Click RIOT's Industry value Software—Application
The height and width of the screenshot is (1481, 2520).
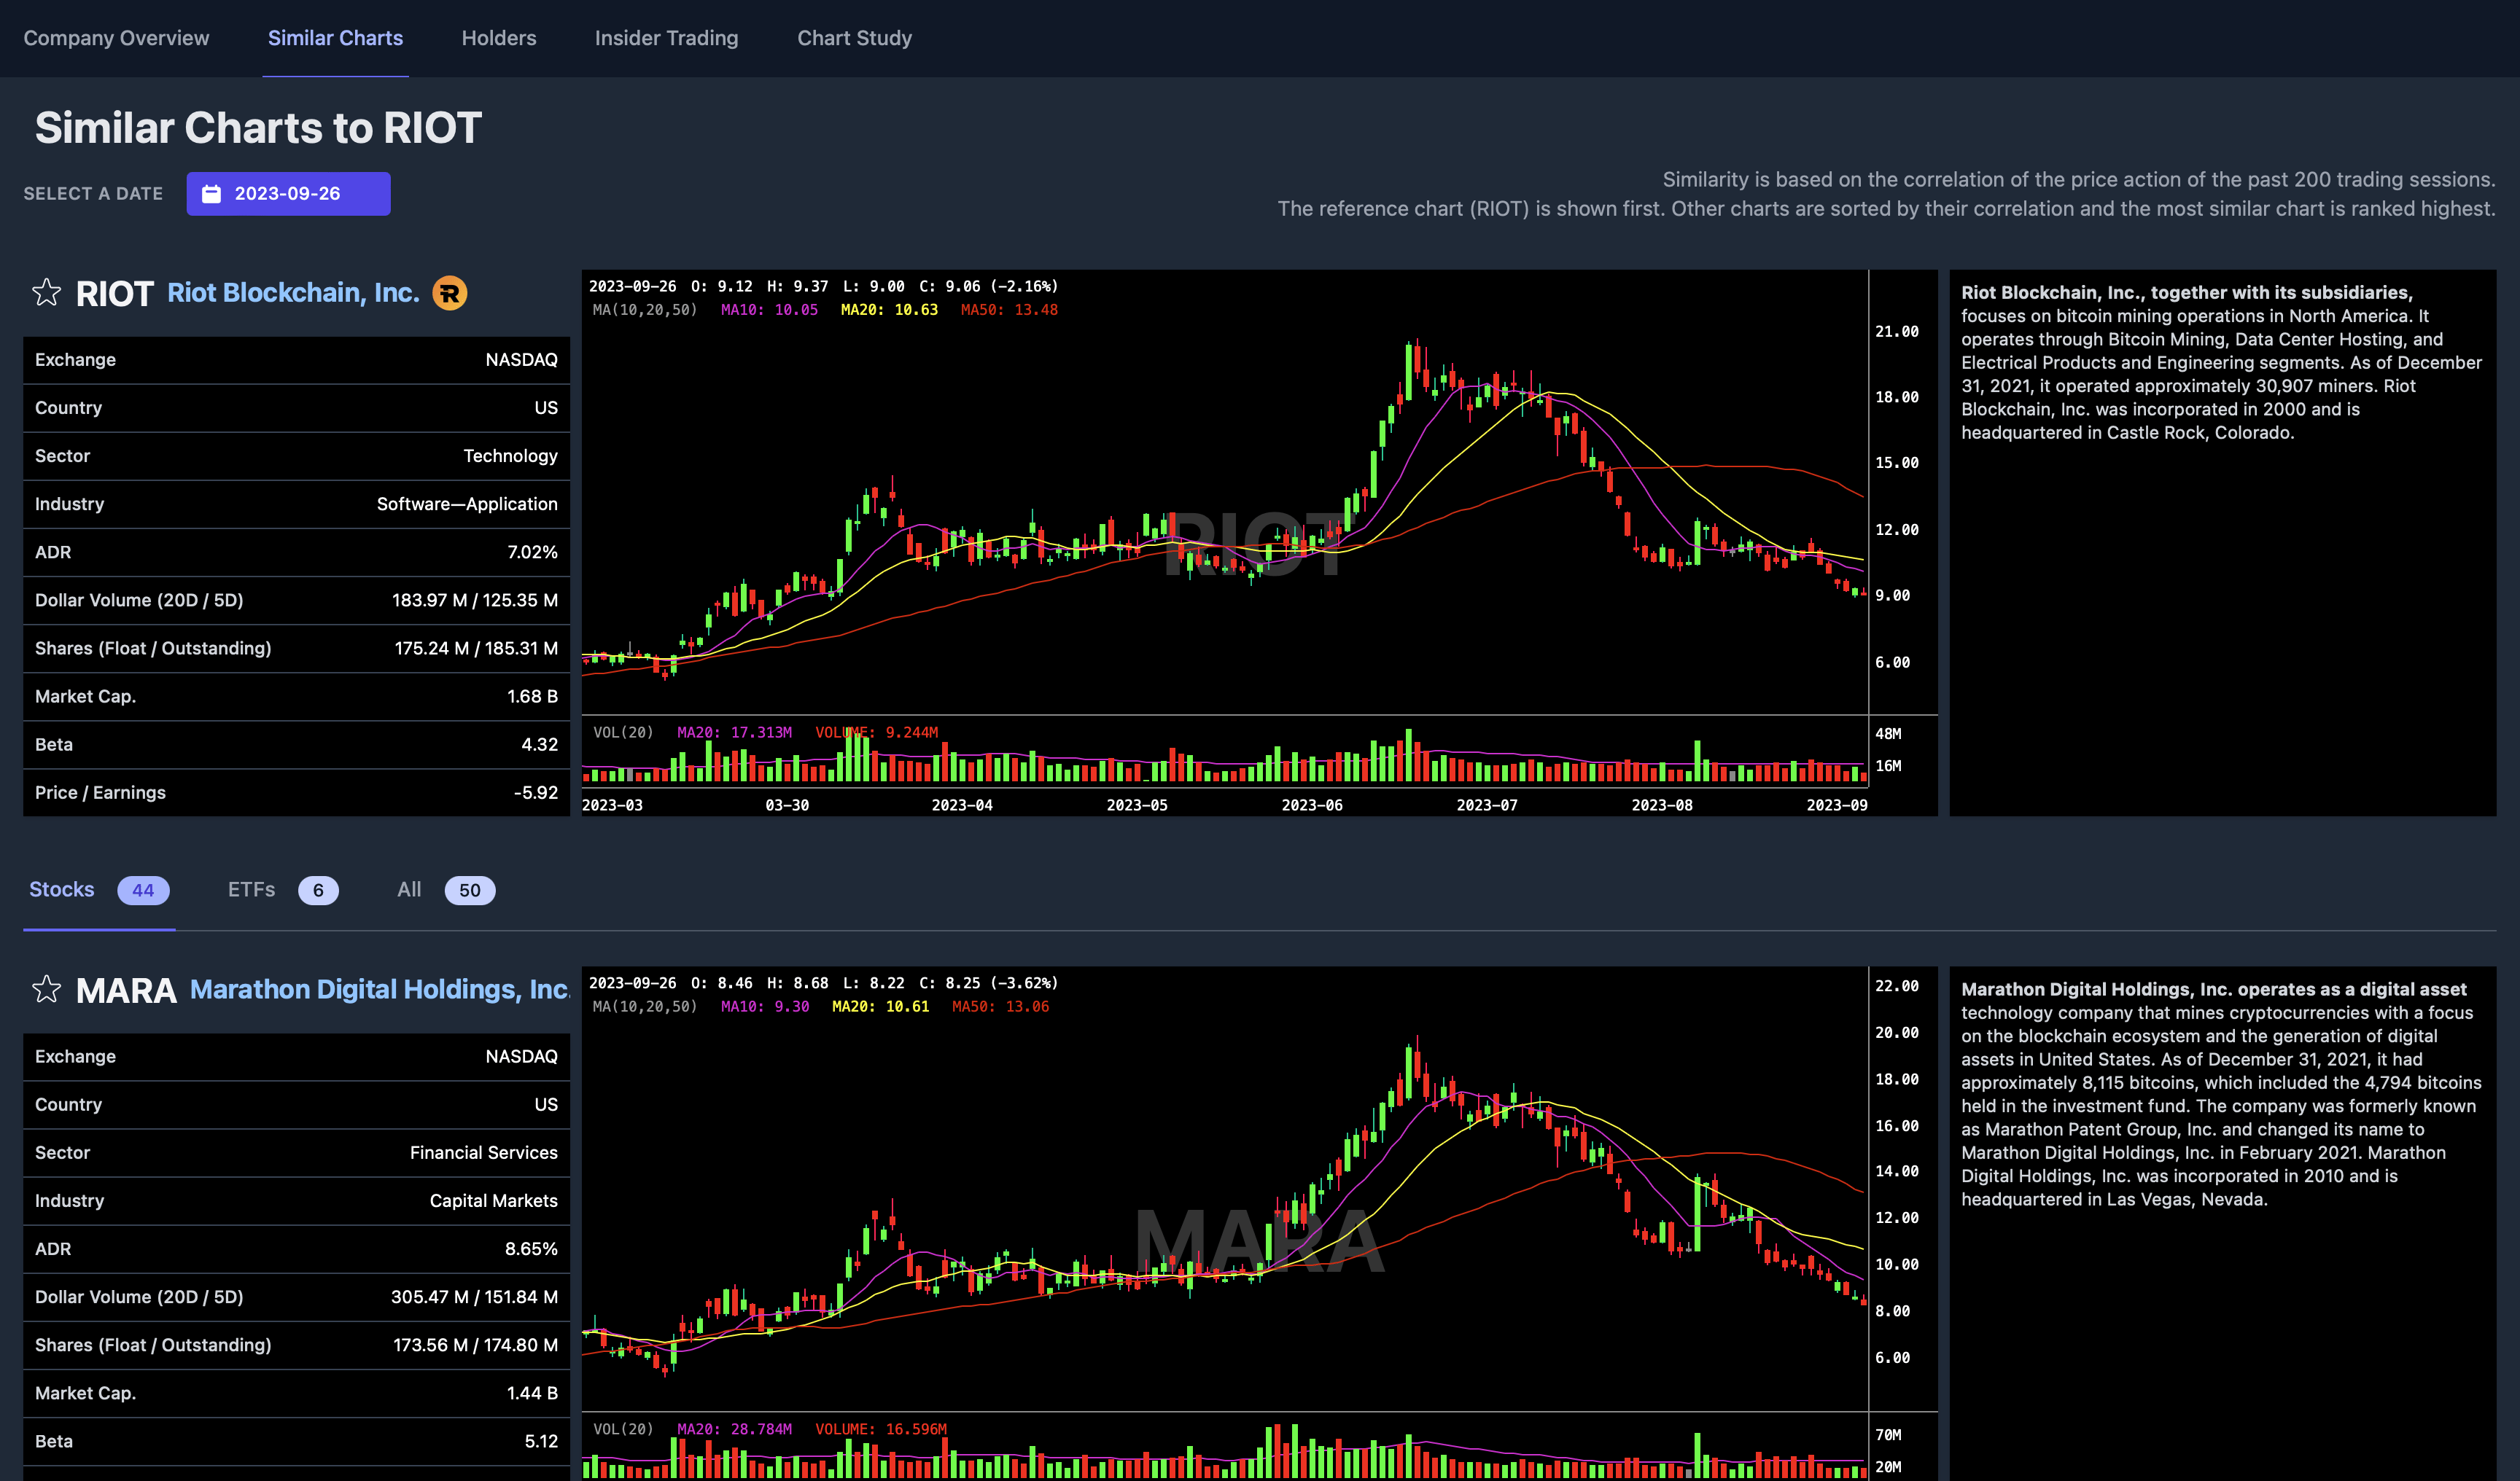coord(467,504)
